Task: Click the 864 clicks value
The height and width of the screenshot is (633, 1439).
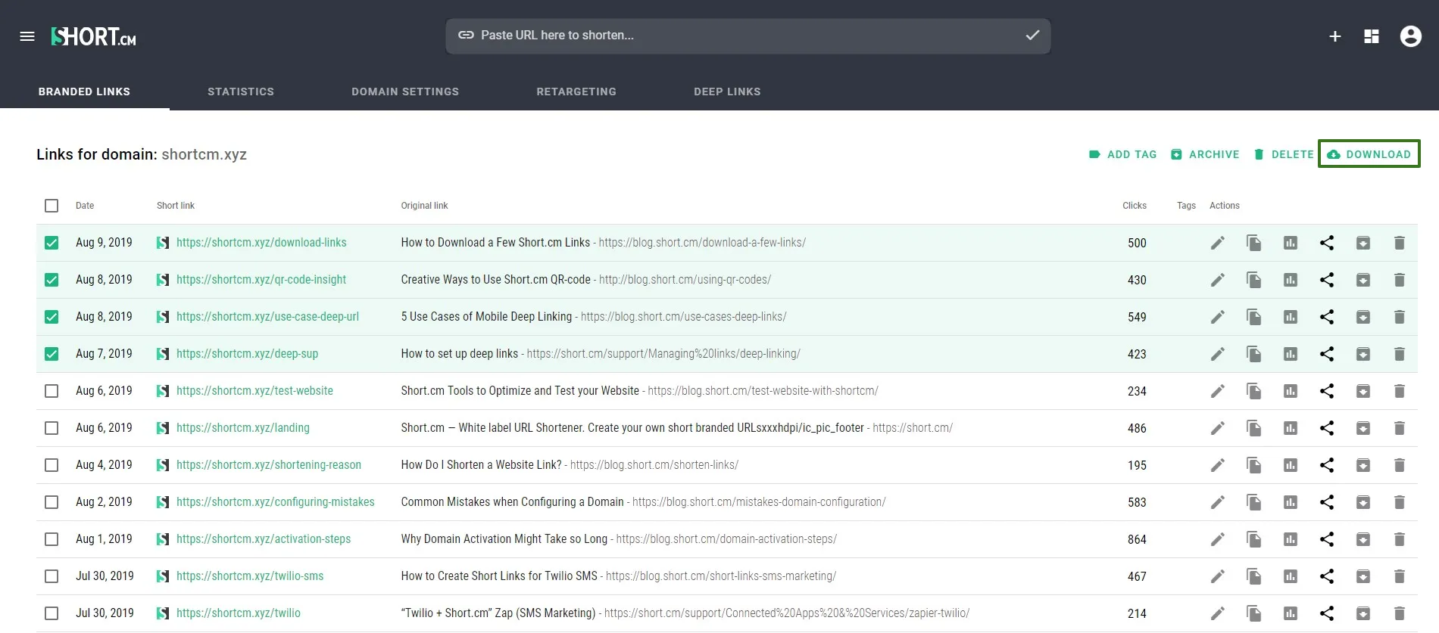Action: pos(1137,539)
